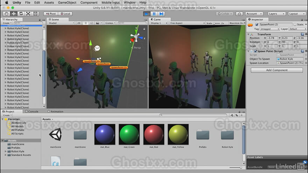Toggle scene audio speaker icon
Image resolution: width=308 pixels, height=173 pixels.
[x=92, y=23]
